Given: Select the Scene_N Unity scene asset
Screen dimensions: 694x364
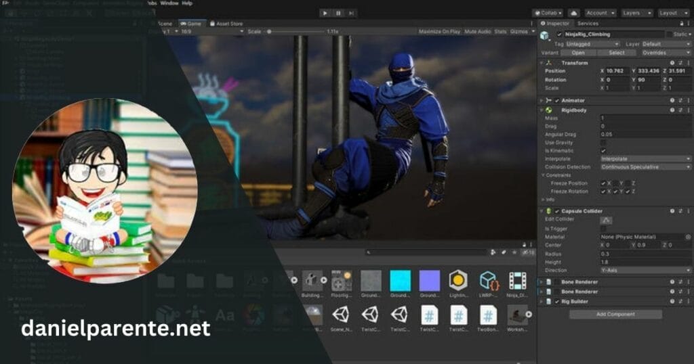Looking at the screenshot, I should (341, 315).
